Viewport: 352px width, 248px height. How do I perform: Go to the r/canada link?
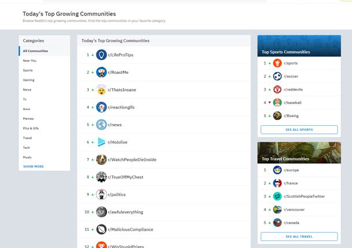[291, 223]
